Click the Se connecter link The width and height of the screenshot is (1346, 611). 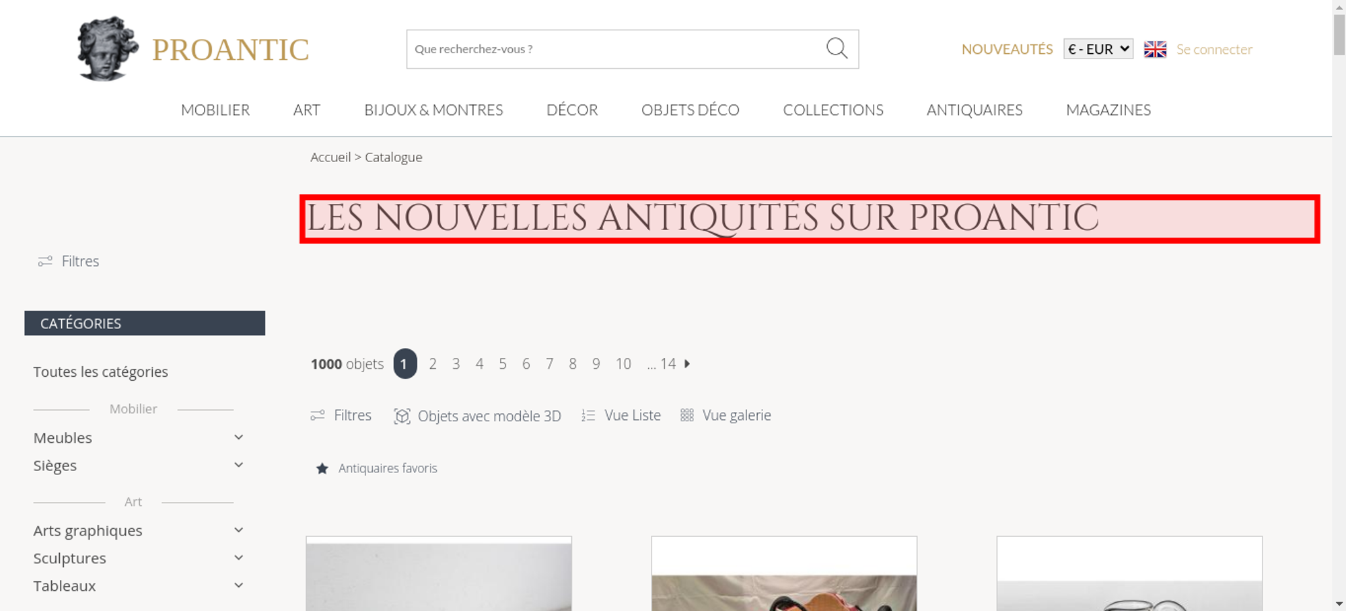point(1214,49)
